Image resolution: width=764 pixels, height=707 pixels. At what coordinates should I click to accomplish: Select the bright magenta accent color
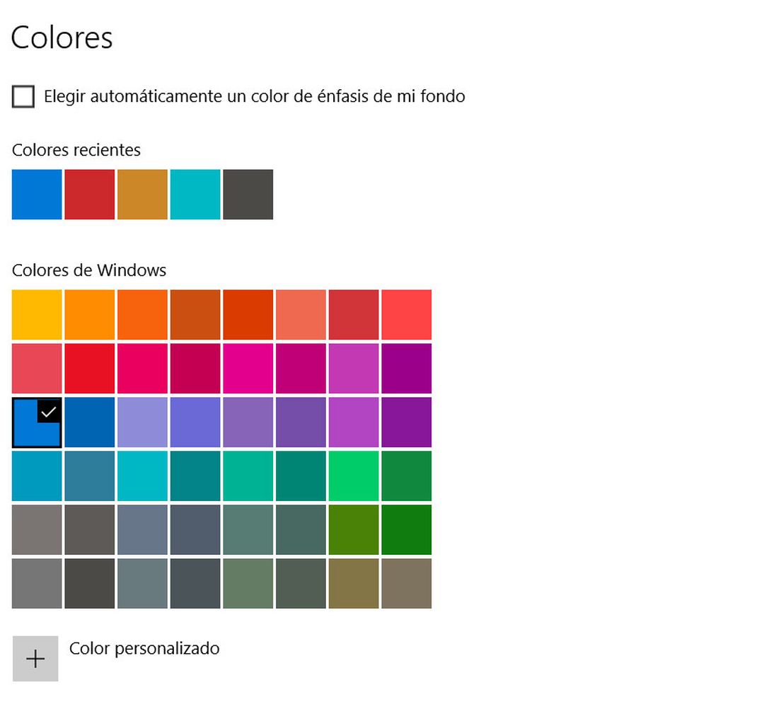point(248,368)
